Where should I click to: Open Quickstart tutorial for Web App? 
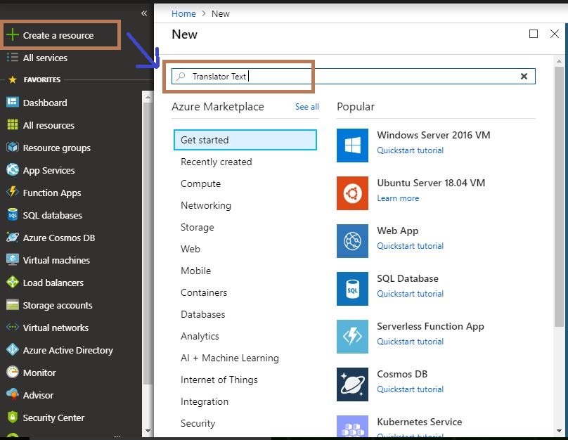pos(410,246)
